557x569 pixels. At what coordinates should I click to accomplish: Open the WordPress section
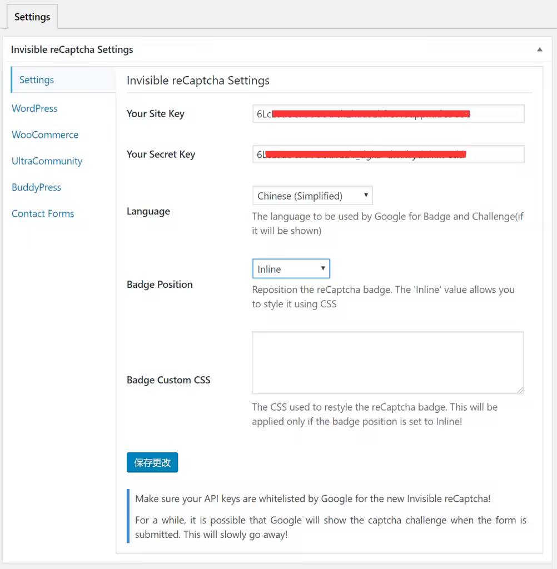click(x=34, y=108)
